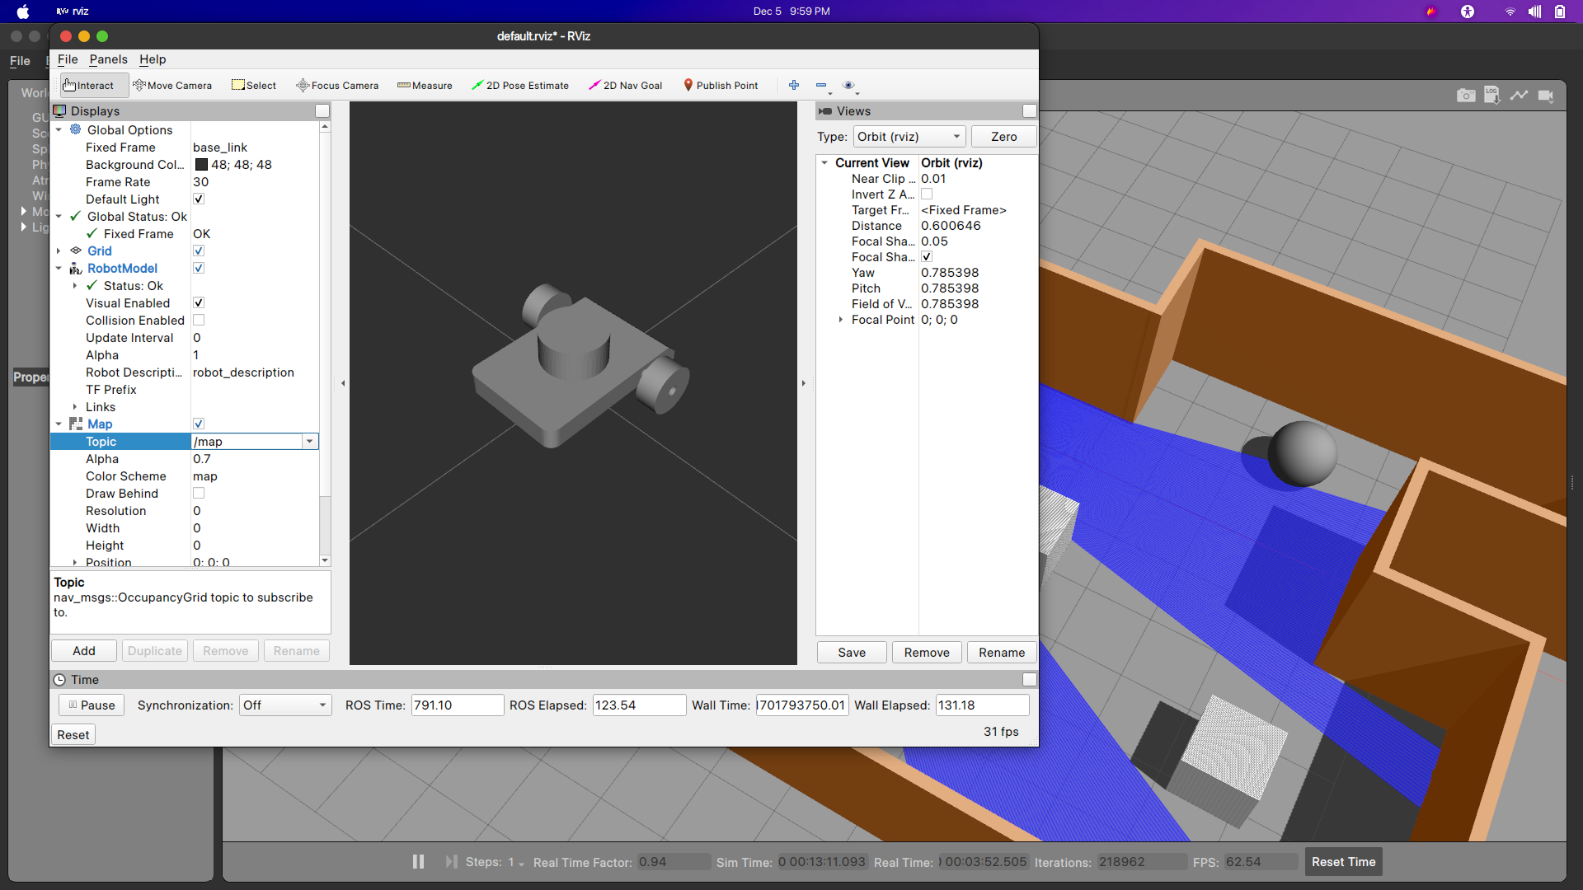Select the Move Camera tool

(172, 85)
